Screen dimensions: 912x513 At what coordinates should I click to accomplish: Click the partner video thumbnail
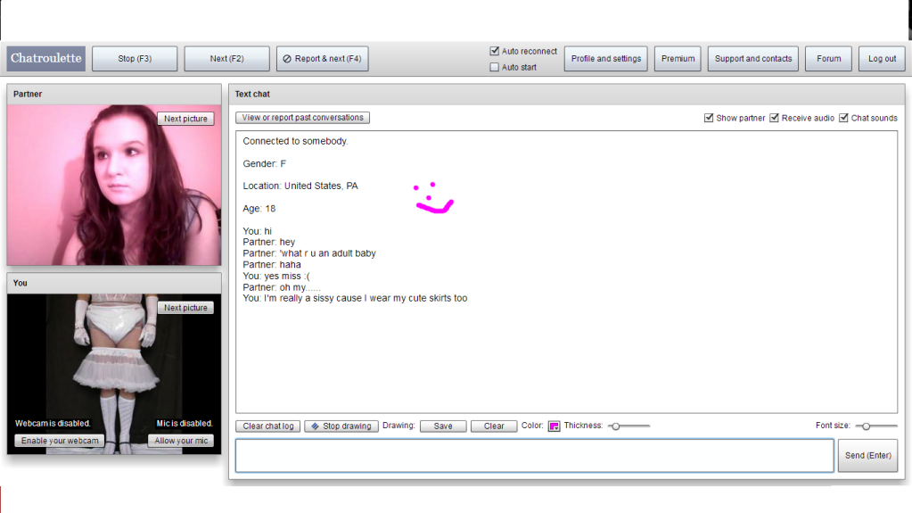tap(114, 186)
